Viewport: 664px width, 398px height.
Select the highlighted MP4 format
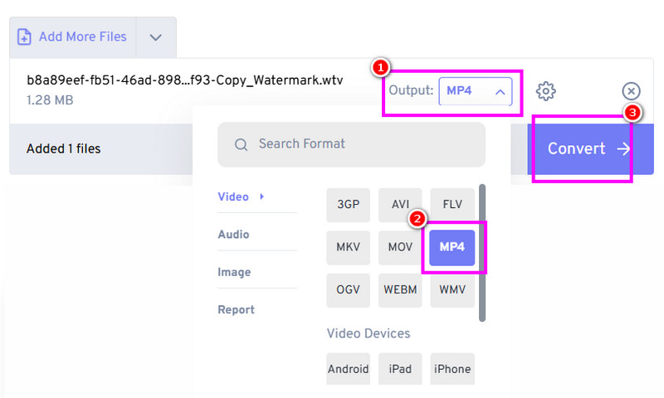point(452,247)
